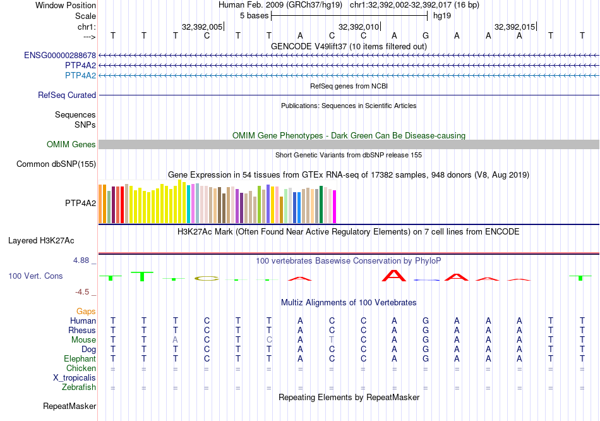
Task: Select the gray OMIM Genes item bar
Action: [349, 144]
